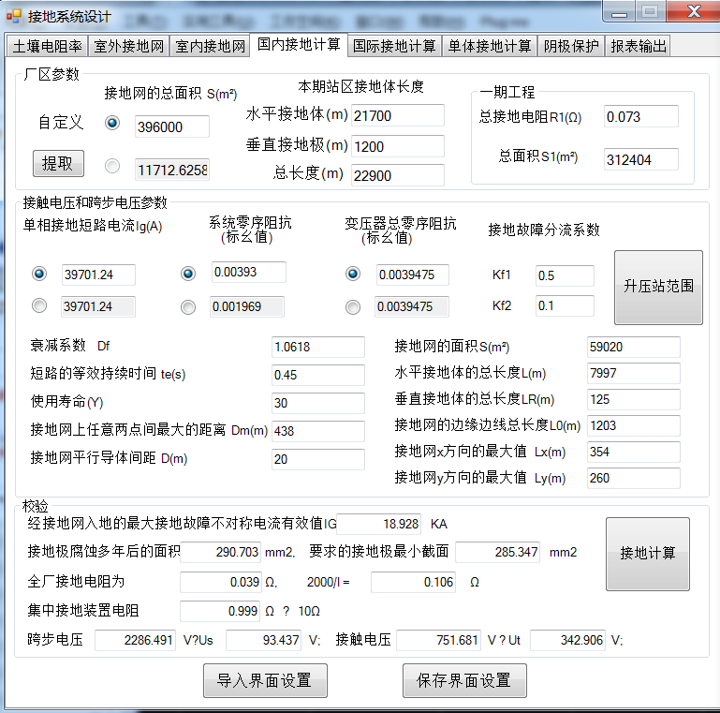The width and height of the screenshot is (720, 713).
Task: Open the 室内接地网 tab
Action: pyautogui.click(x=210, y=46)
